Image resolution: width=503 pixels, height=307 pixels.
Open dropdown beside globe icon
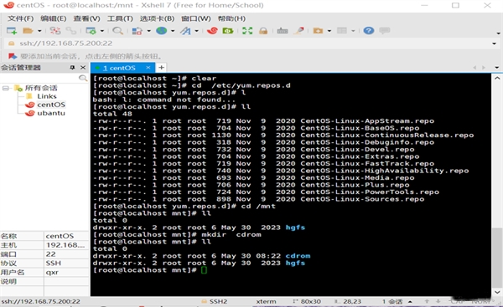(173, 31)
